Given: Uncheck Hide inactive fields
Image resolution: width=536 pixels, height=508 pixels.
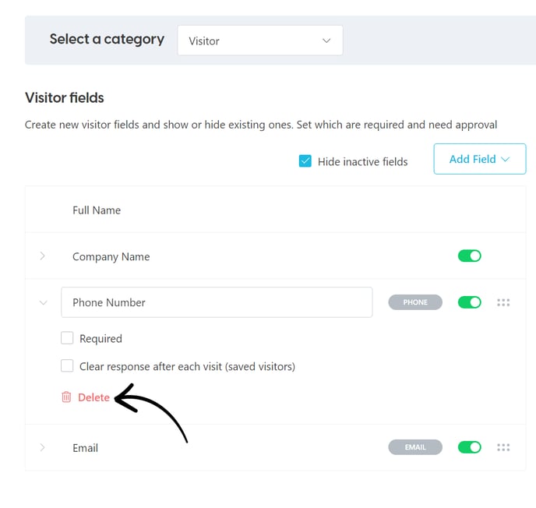Looking at the screenshot, I should pos(305,161).
